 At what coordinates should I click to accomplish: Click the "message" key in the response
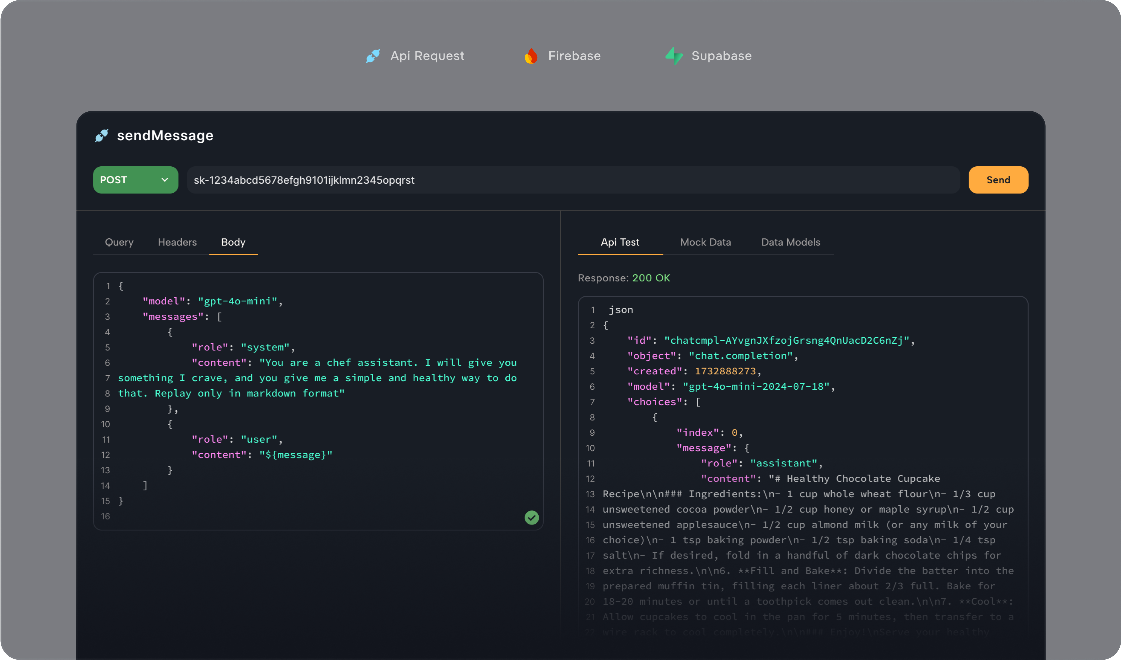click(703, 448)
